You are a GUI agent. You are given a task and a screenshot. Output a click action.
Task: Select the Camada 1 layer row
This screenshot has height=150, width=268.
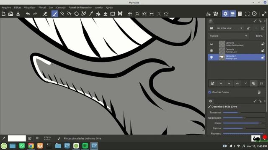(237, 51)
